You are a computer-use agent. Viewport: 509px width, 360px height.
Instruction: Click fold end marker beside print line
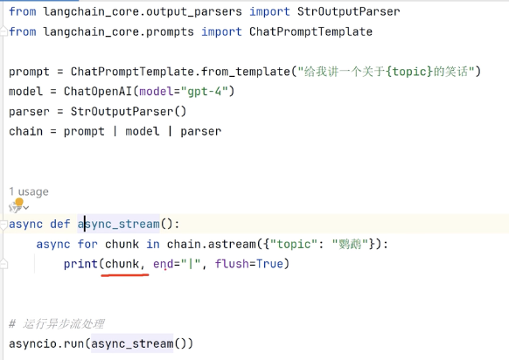click(x=3, y=264)
